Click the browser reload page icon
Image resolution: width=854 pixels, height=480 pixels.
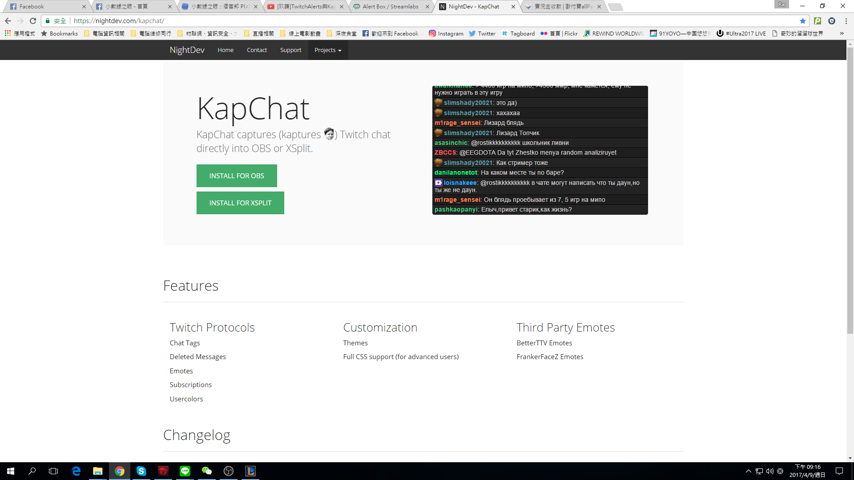click(33, 21)
